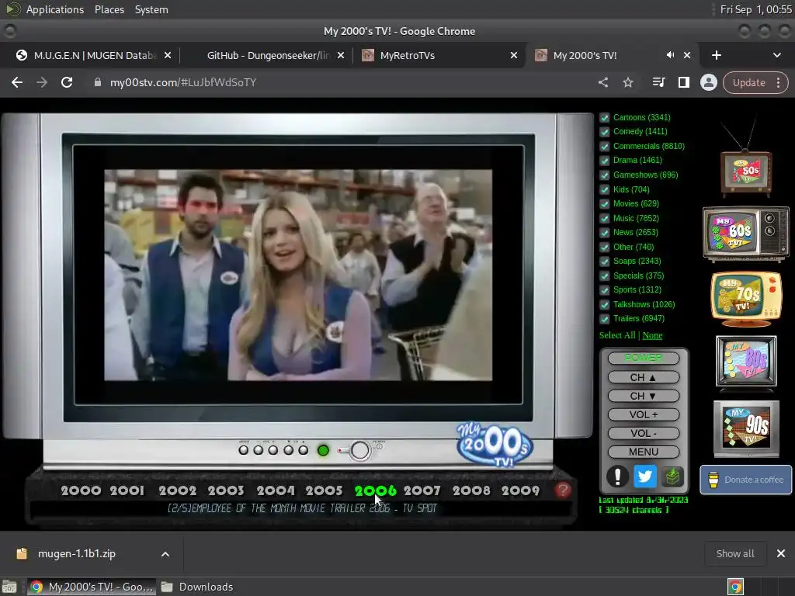Click the site lock icon in address bar
This screenshot has width=795, height=596.
pyautogui.click(x=97, y=82)
